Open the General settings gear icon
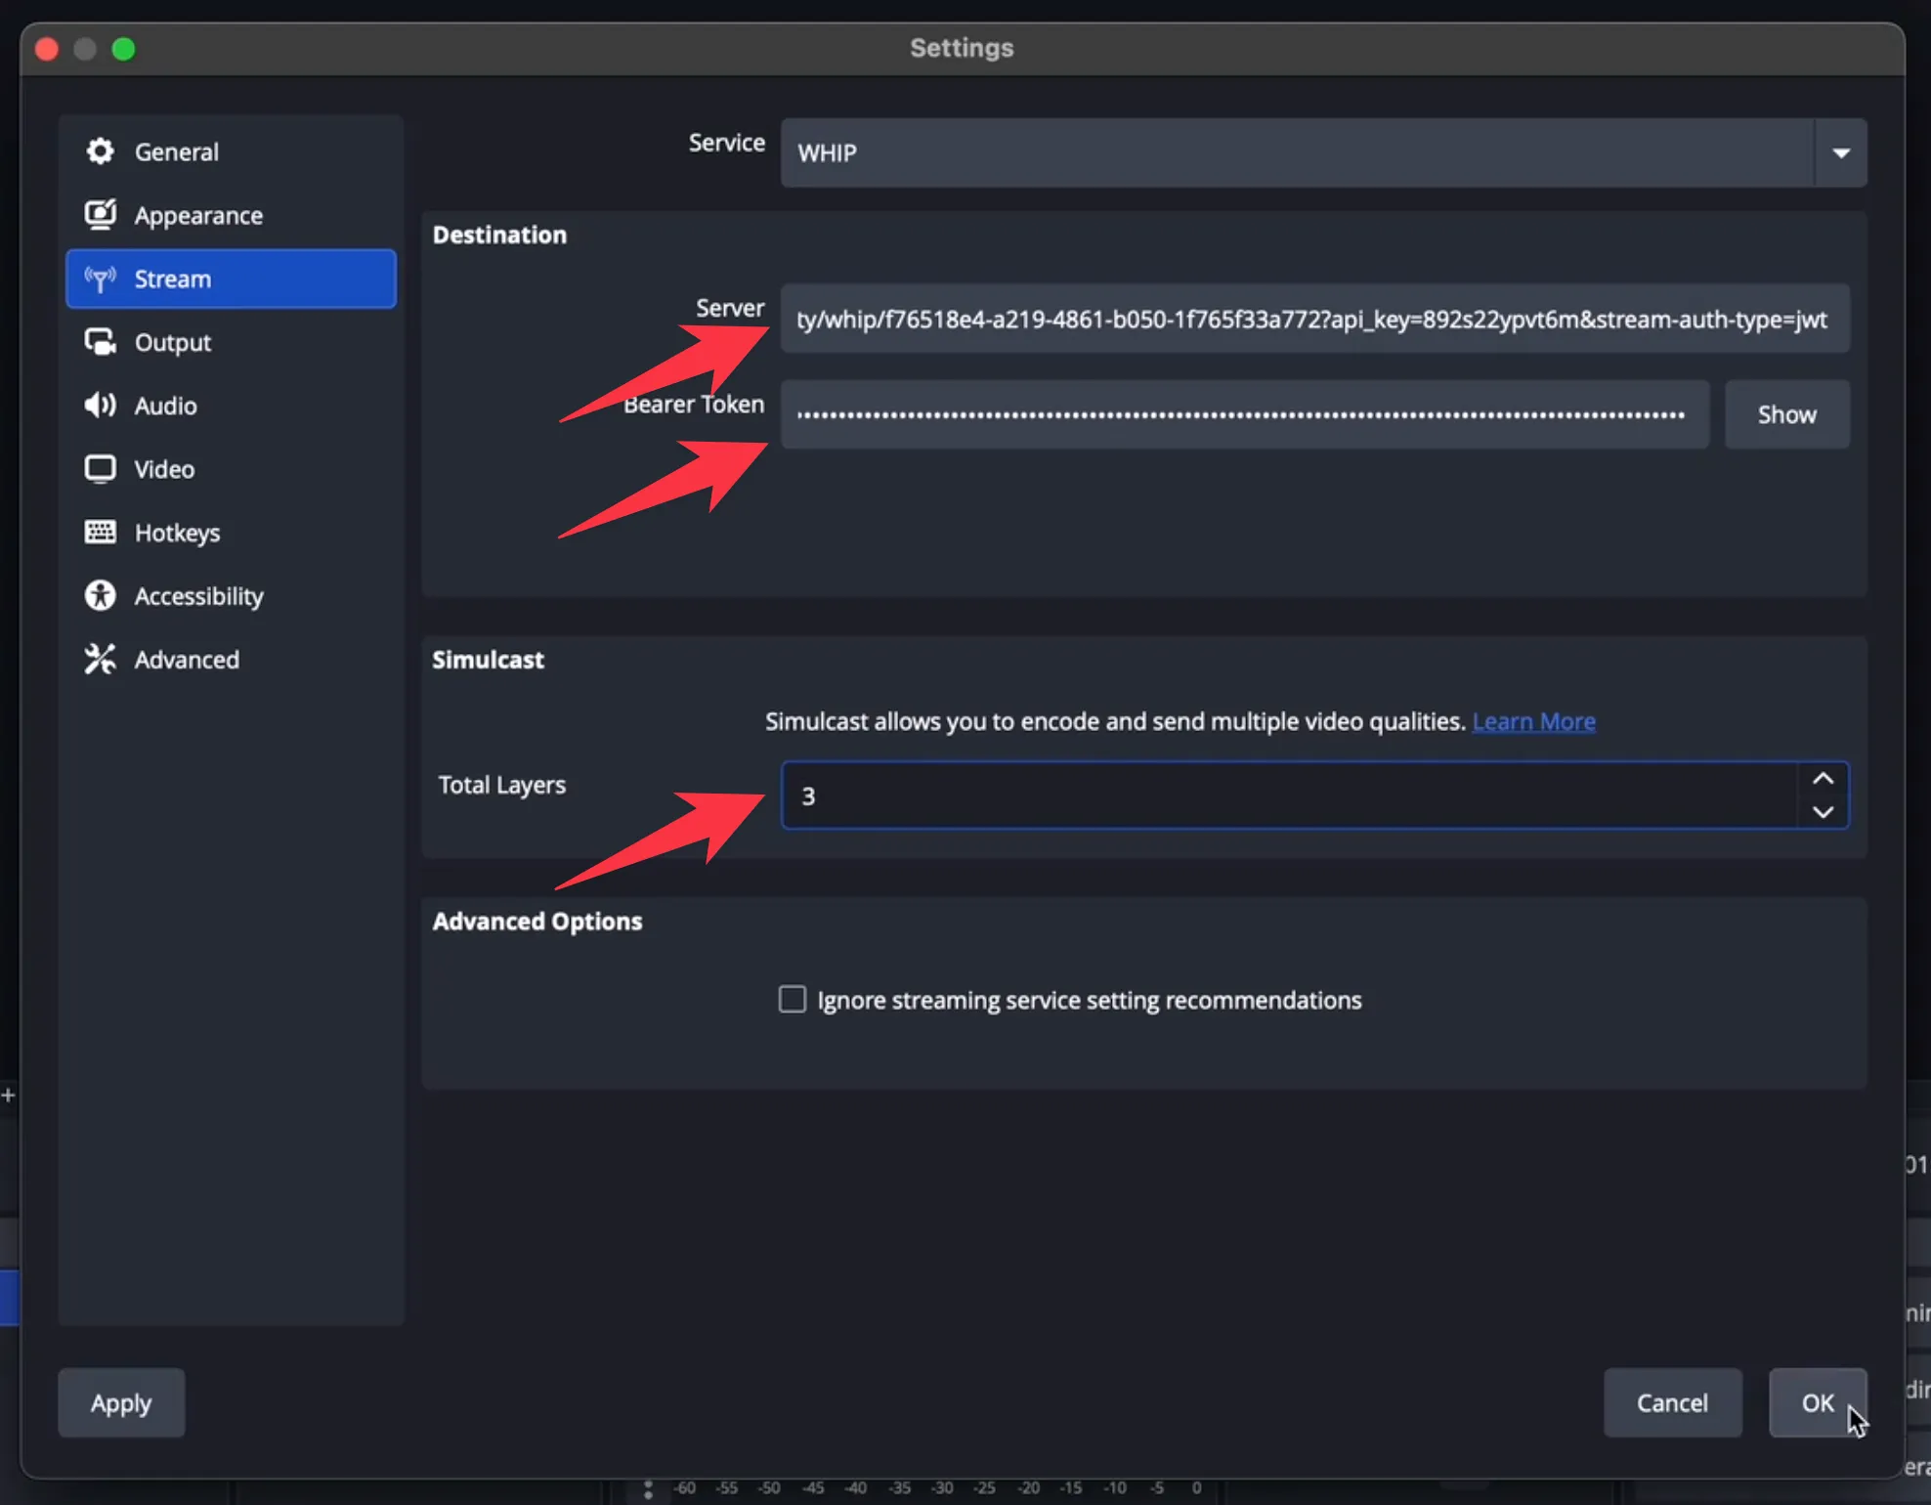Screen dimensions: 1931x1505 [101, 150]
